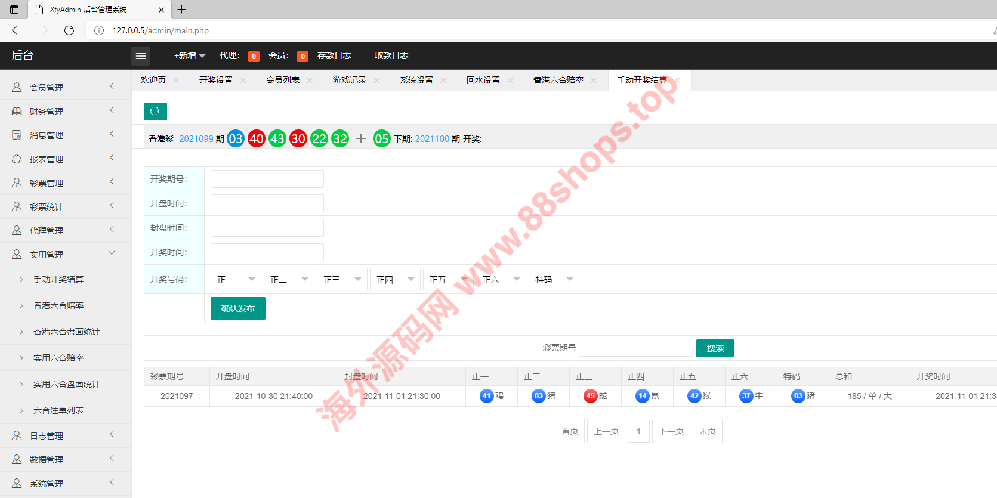Close the 香港六合赔率 tab
997x498 pixels.
click(x=594, y=81)
